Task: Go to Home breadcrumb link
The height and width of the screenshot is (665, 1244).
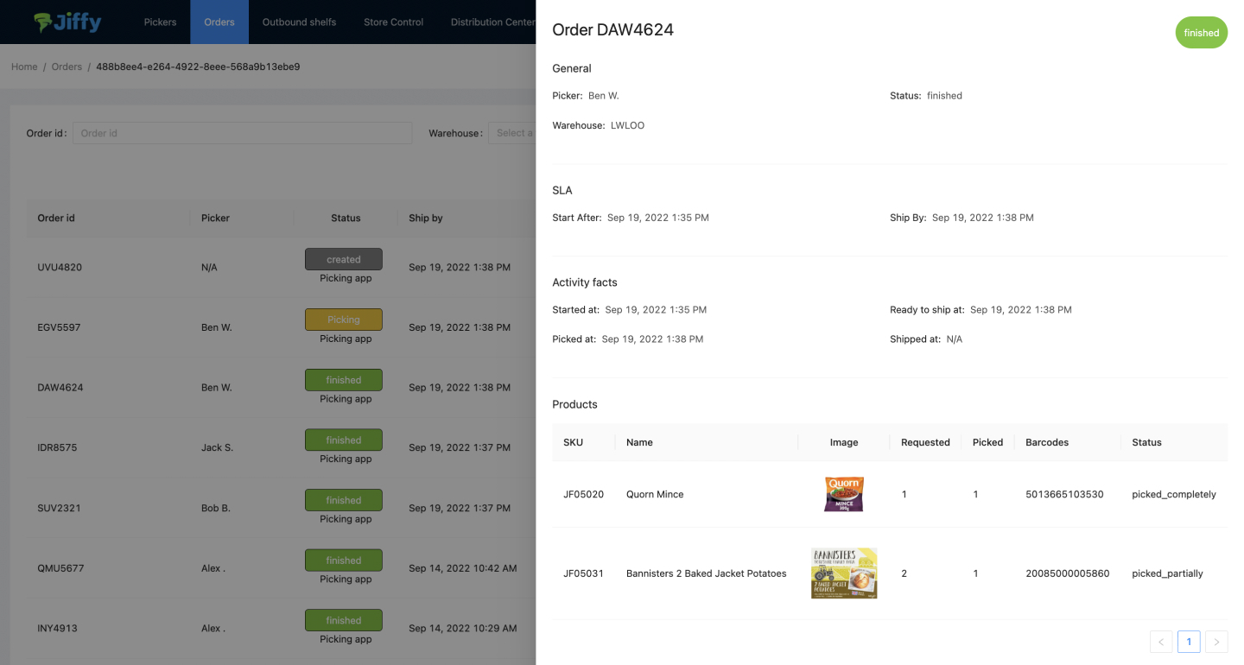Action: point(24,66)
